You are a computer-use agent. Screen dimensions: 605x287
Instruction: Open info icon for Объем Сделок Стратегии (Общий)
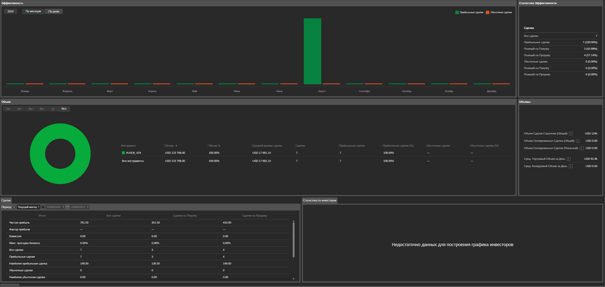(571, 133)
